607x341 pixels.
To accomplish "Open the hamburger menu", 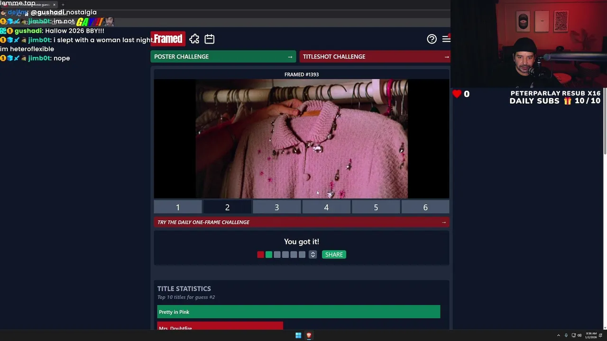I will click(446, 39).
